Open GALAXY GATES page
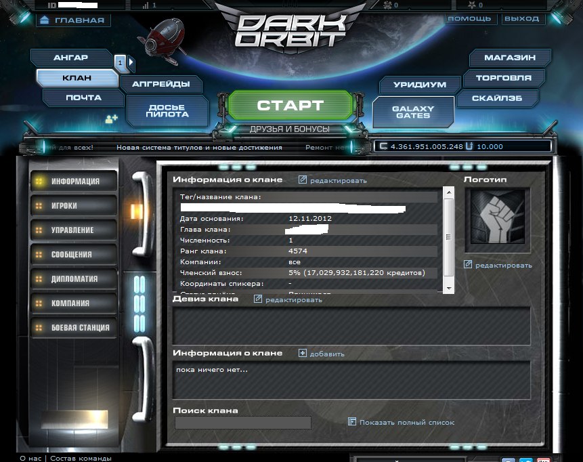583x462 pixels. point(413,112)
